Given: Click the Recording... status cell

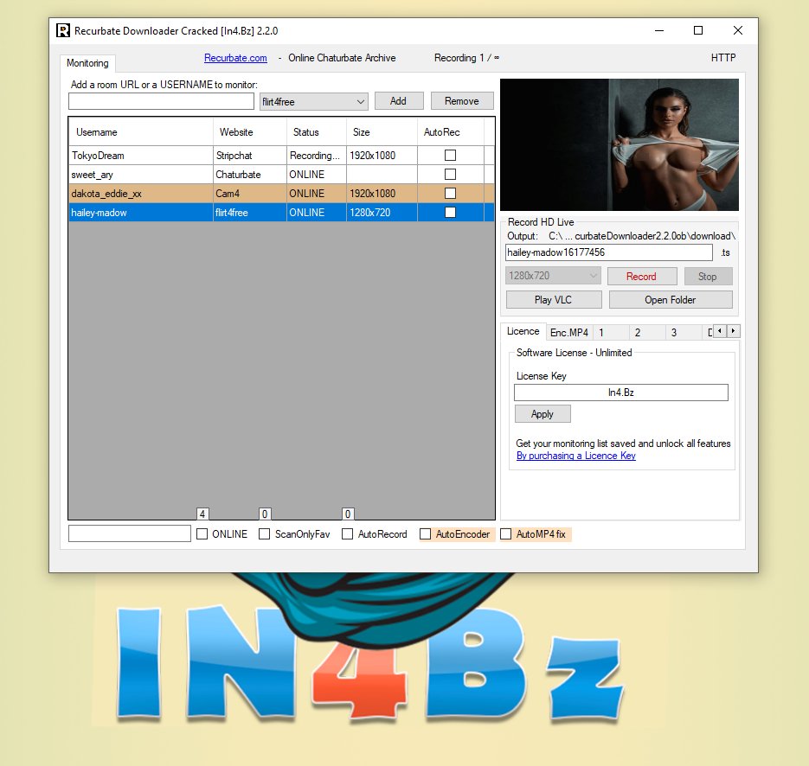Looking at the screenshot, I should [x=317, y=155].
